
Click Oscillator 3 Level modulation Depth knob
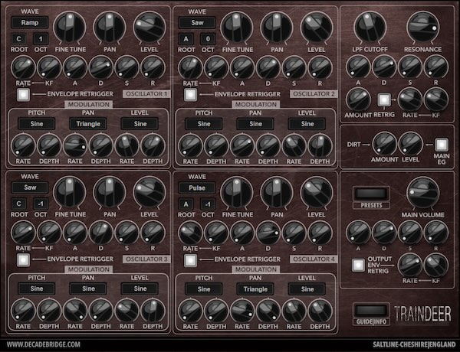pos(153,311)
